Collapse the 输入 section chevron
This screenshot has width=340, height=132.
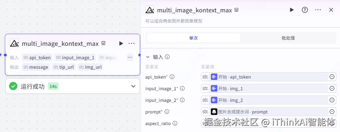[x=147, y=57]
